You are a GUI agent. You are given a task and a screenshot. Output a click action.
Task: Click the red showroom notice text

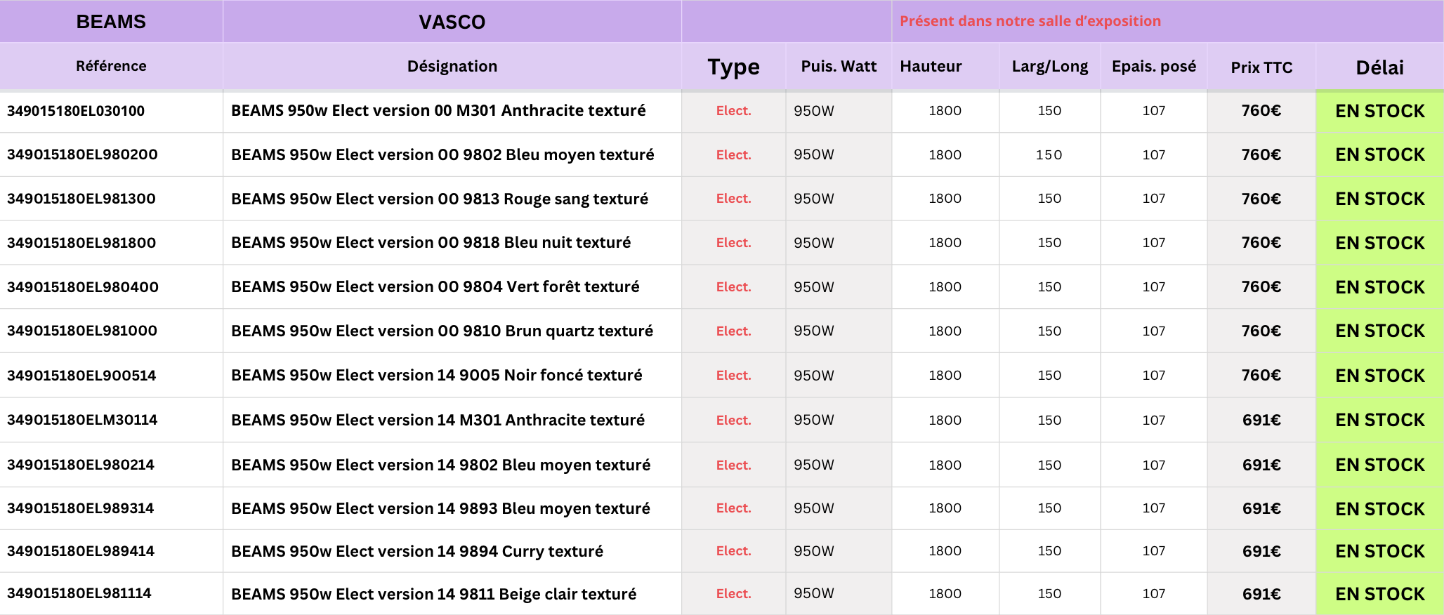point(1030,21)
